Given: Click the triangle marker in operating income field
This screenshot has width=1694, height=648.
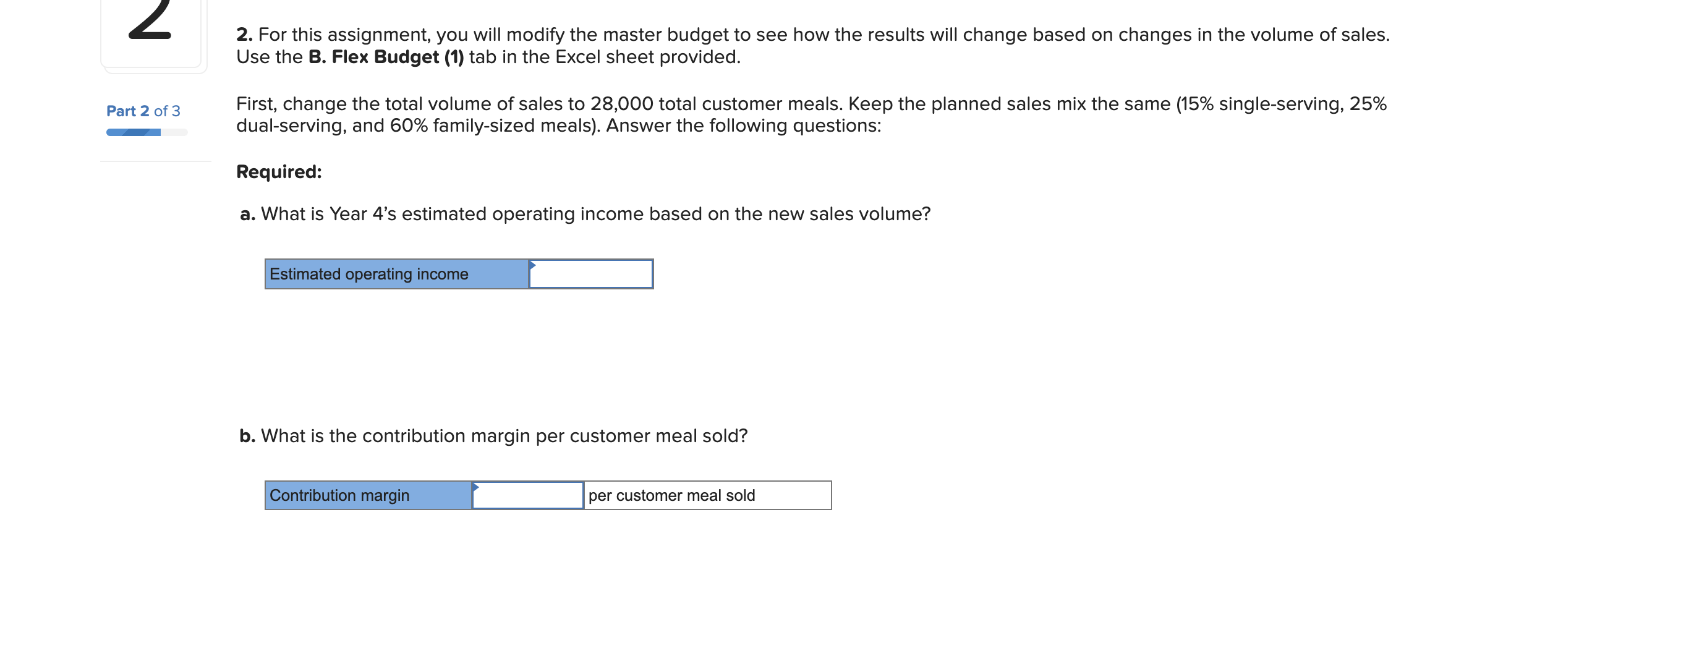Looking at the screenshot, I should pyautogui.click(x=533, y=265).
